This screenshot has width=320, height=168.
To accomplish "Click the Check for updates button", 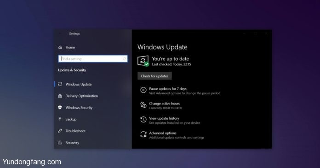I will pos(154,76).
